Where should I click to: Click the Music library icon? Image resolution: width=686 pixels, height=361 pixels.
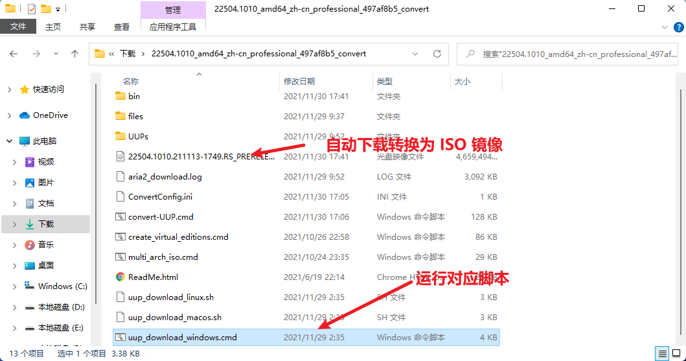[x=30, y=244]
